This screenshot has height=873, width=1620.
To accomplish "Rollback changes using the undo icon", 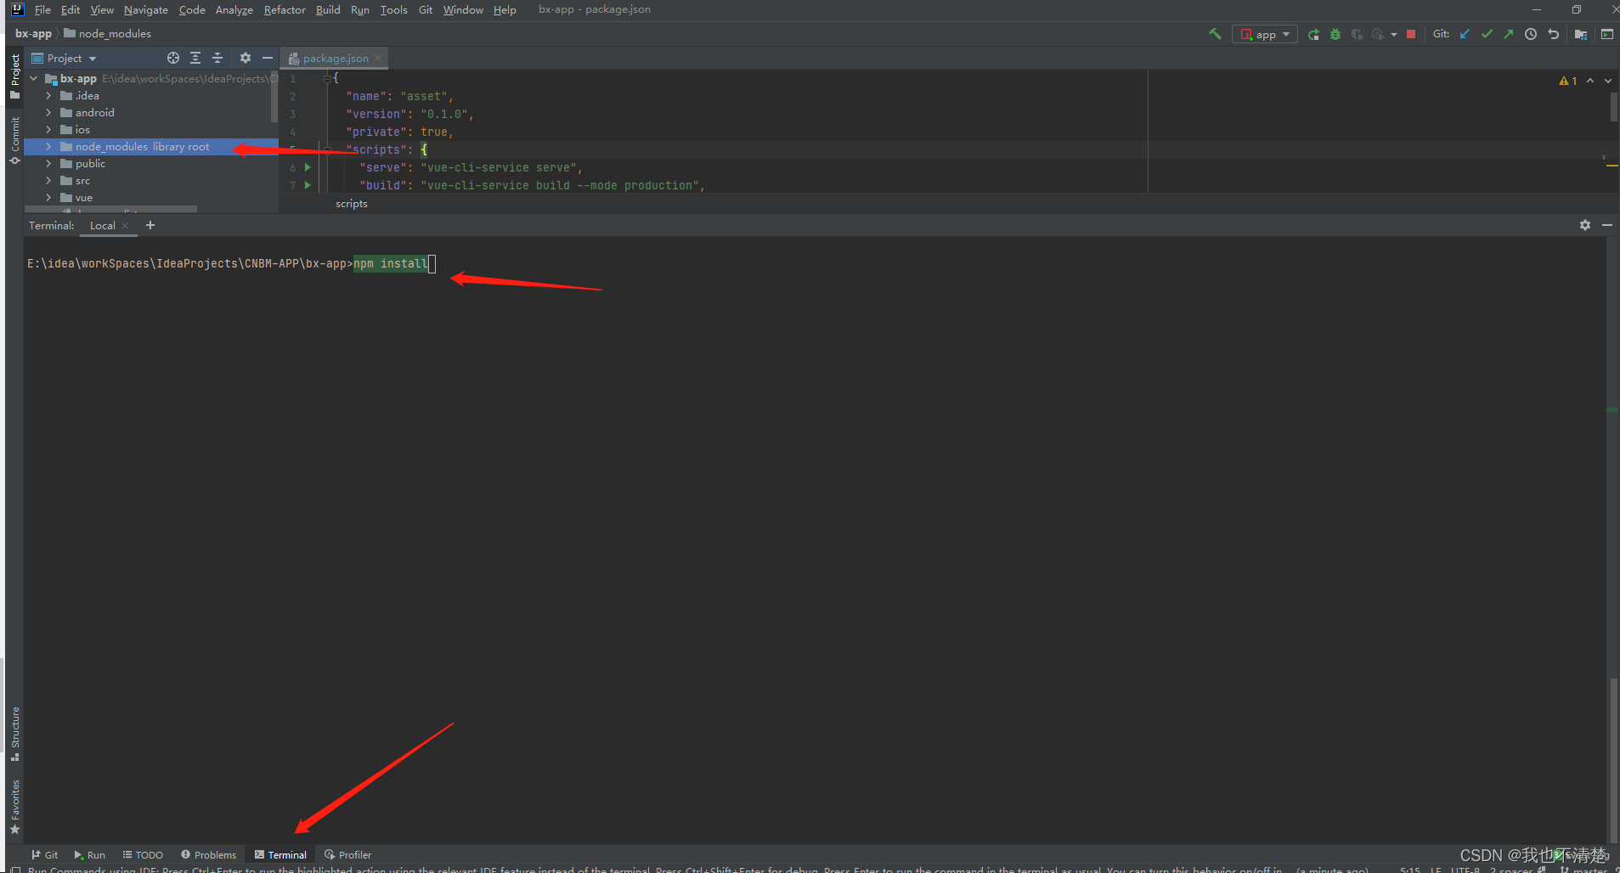I will click(x=1554, y=35).
